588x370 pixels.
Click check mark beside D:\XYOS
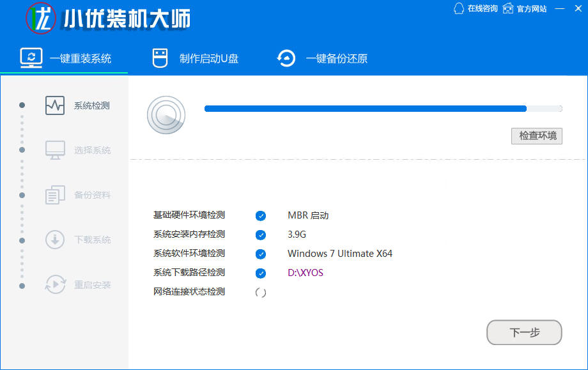pos(261,273)
